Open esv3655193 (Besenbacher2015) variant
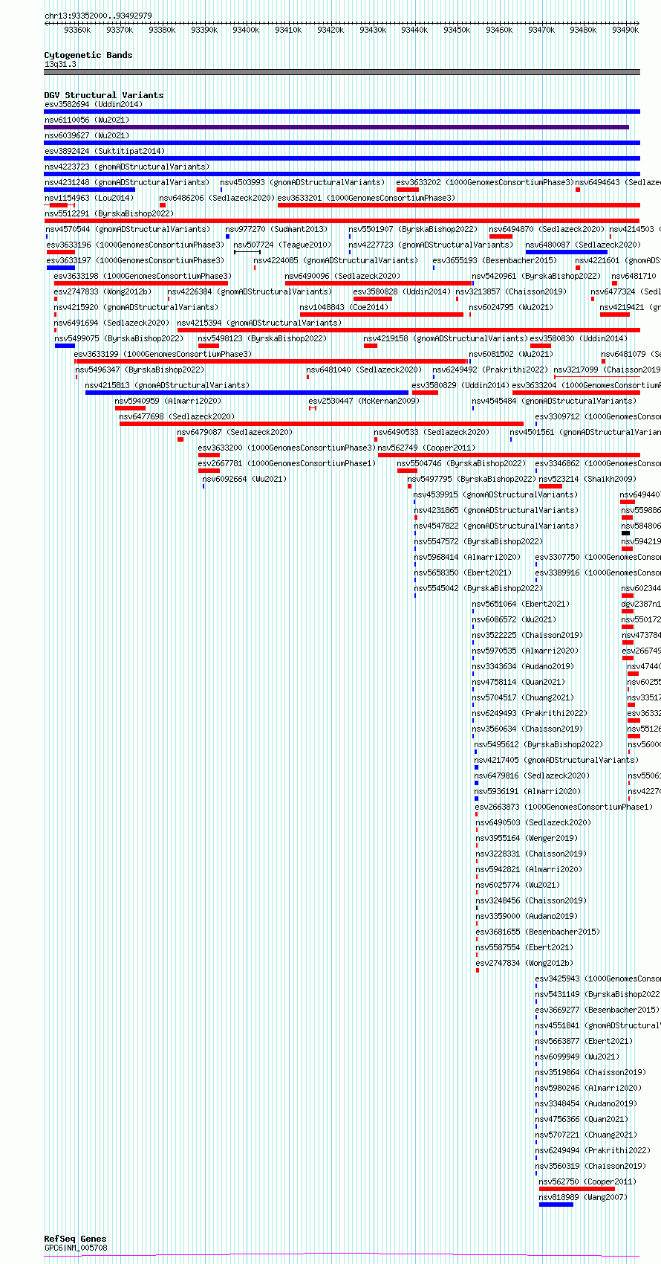This screenshot has height=1264, width=661. [495, 260]
